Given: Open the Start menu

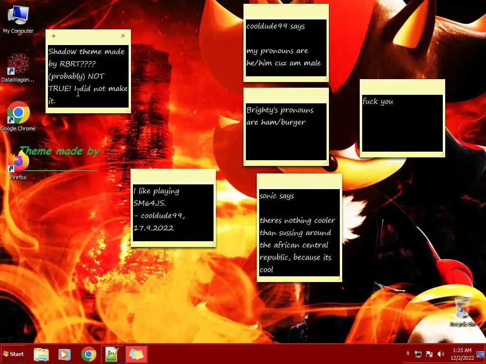Looking at the screenshot, I should [x=13, y=354].
